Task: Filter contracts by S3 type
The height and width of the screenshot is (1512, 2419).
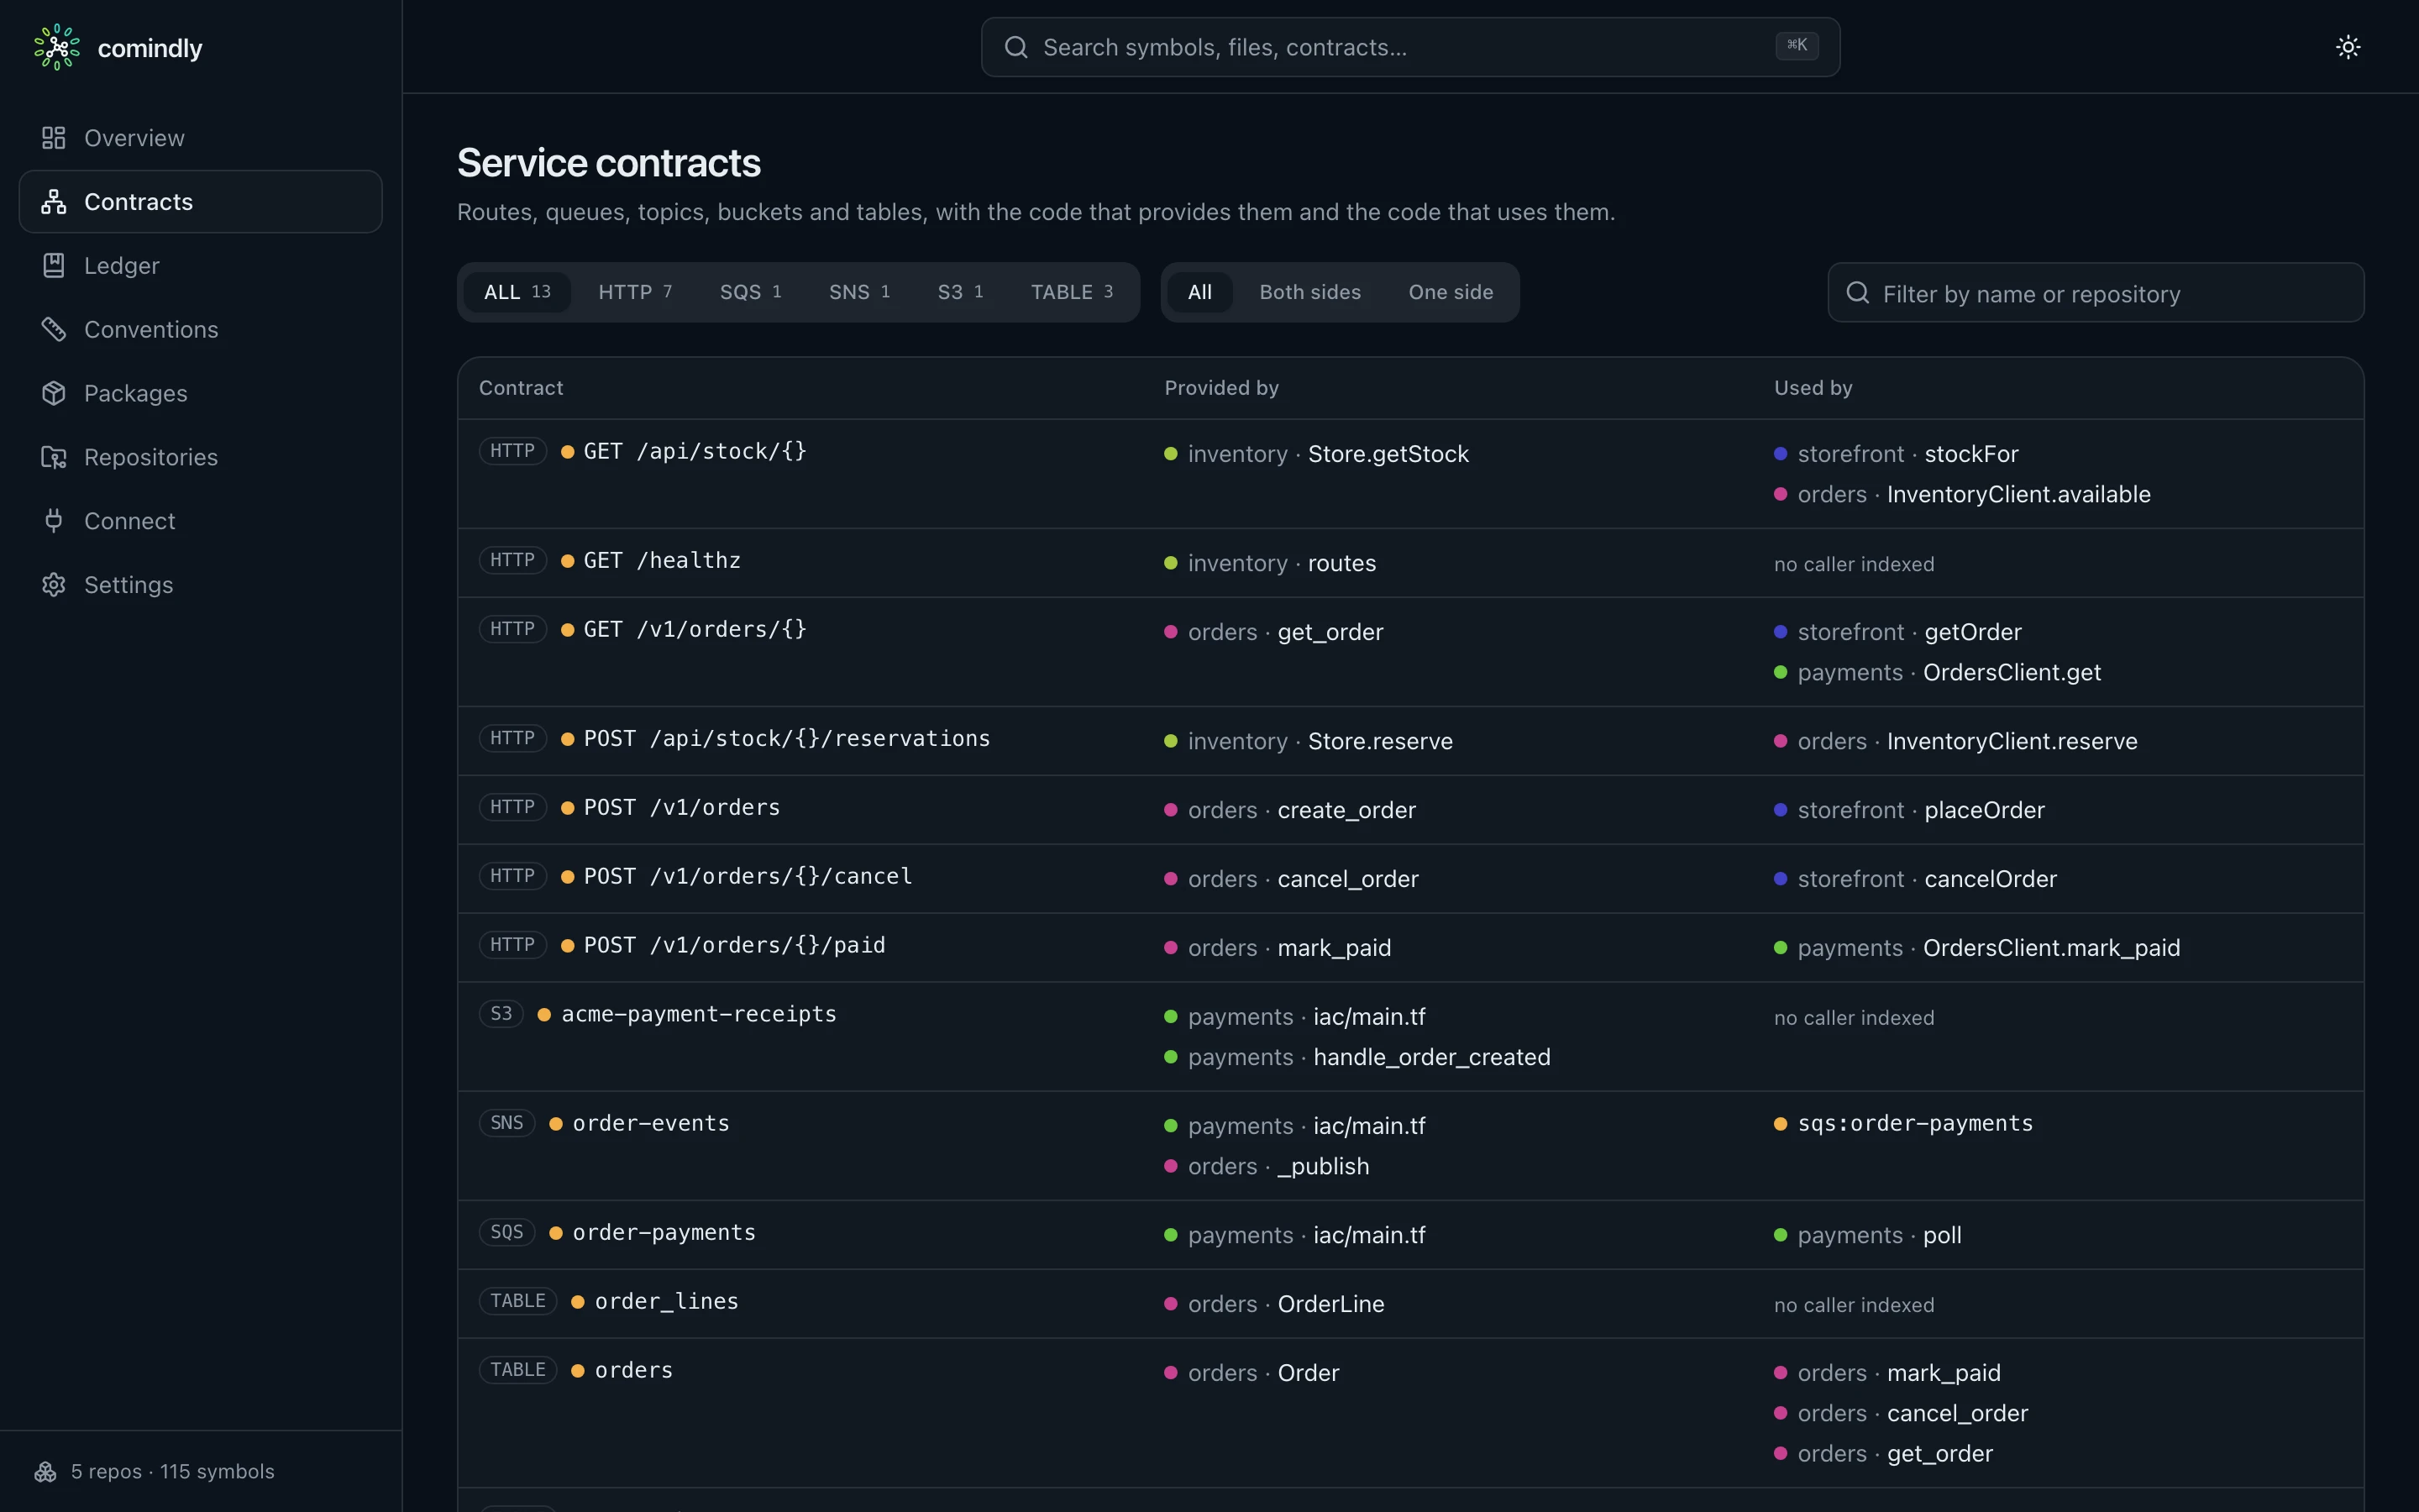Action: coord(959,292)
